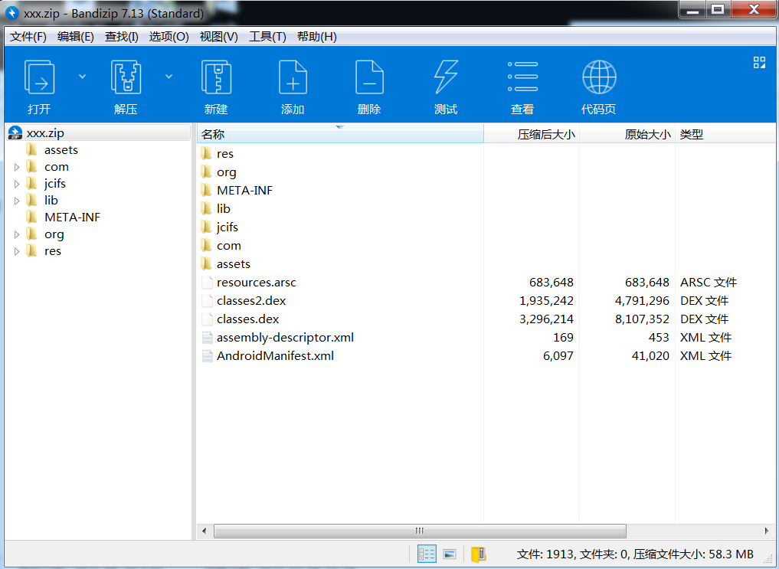Image resolution: width=779 pixels, height=569 pixels.
Task: Toggle the archive info icon in status bar
Action: pos(479,554)
